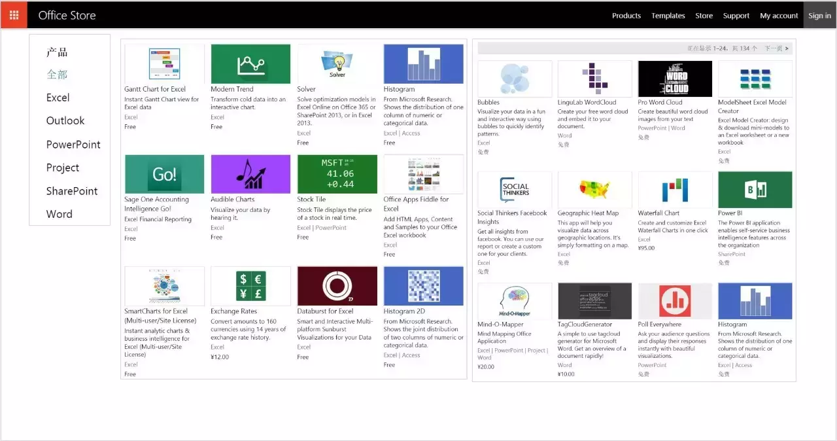
Task: Open Social Thinkers Facebook Insights title
Action: pos(512,217)
